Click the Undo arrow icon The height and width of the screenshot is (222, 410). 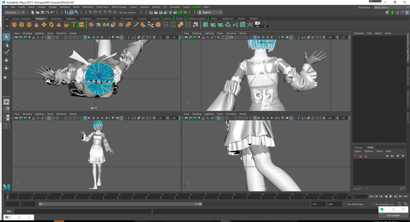pos(47,12)
